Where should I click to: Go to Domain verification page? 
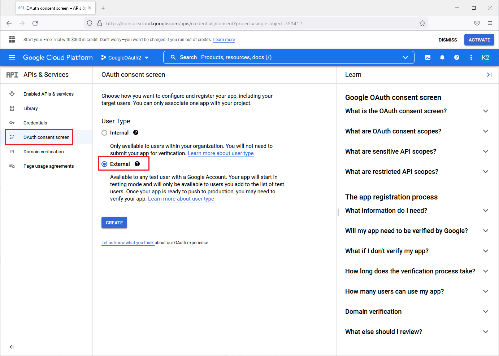(44, 151)
